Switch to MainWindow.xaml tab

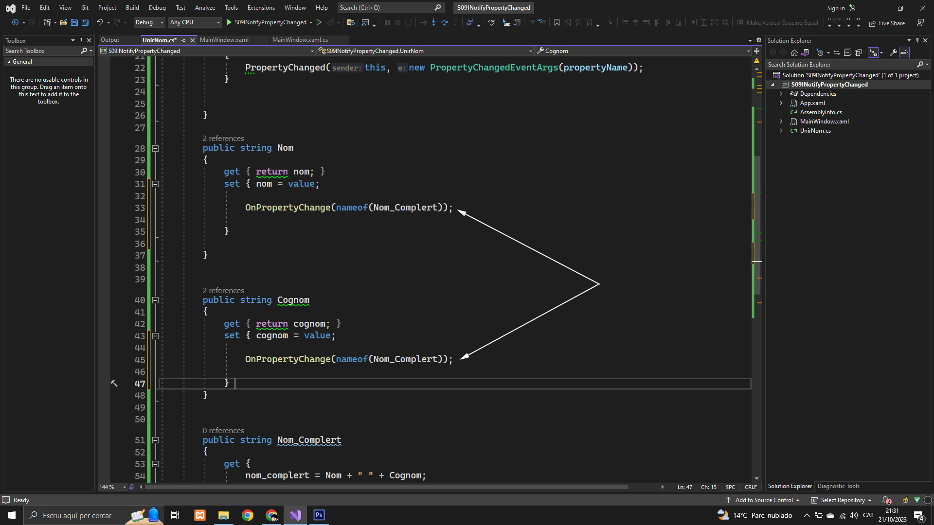[224, 40]
